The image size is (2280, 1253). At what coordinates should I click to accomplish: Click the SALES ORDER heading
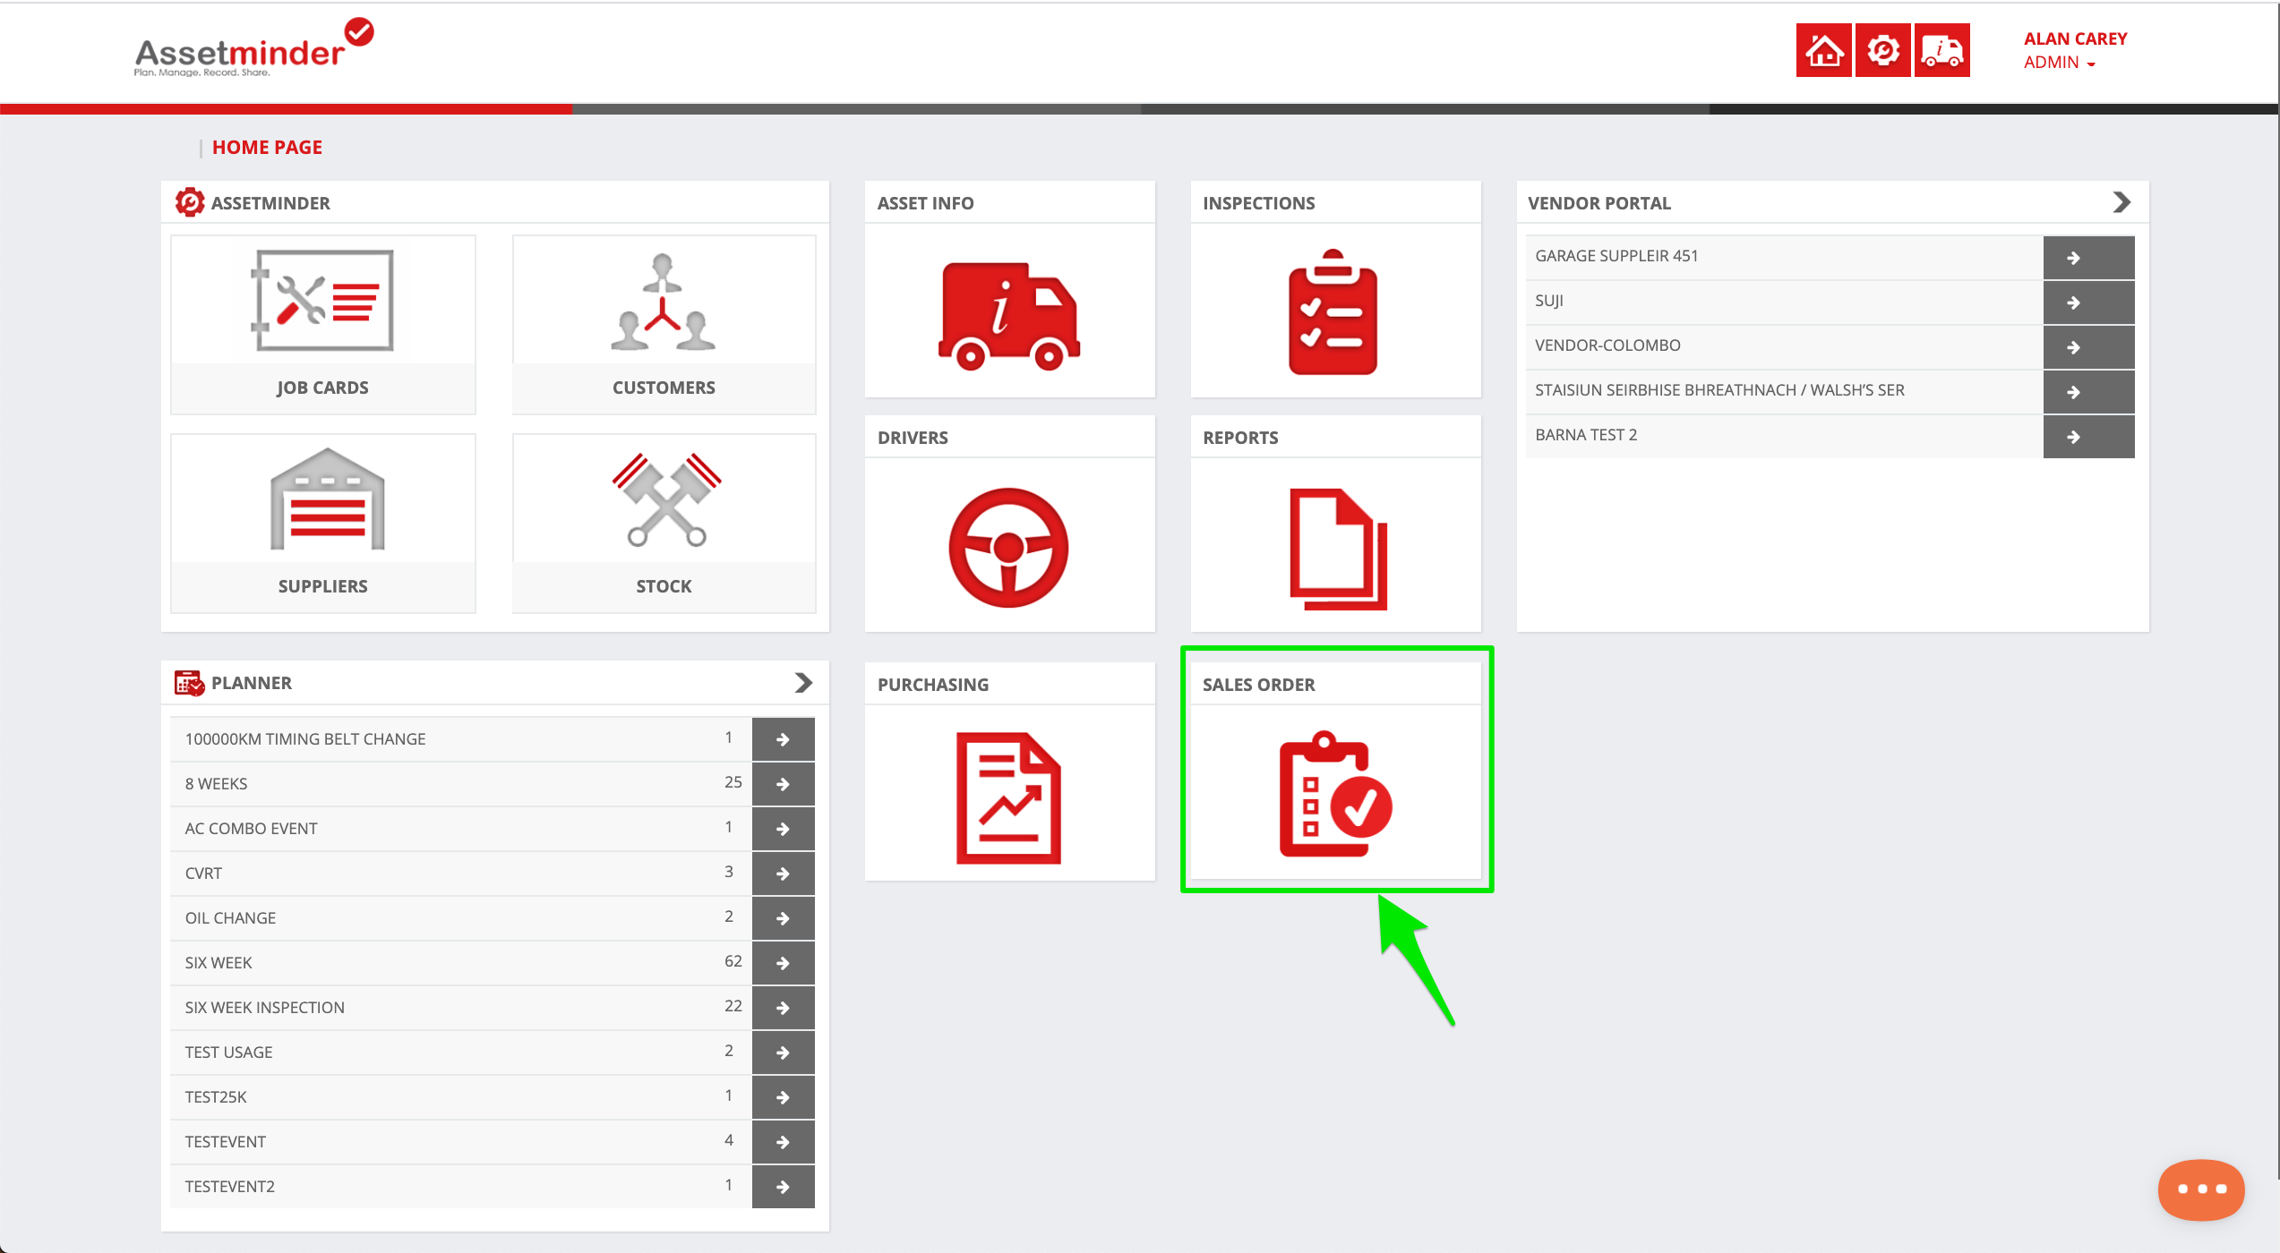(1258, 685)
